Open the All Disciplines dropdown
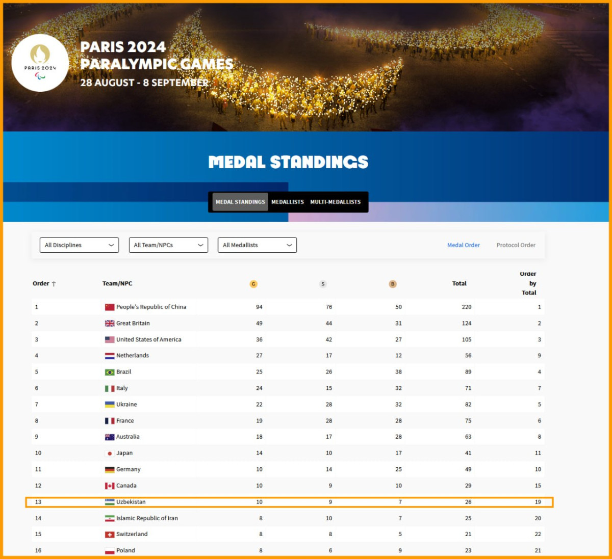The height and width of the screenshot is (559, 612). click(x=79, y=245)
